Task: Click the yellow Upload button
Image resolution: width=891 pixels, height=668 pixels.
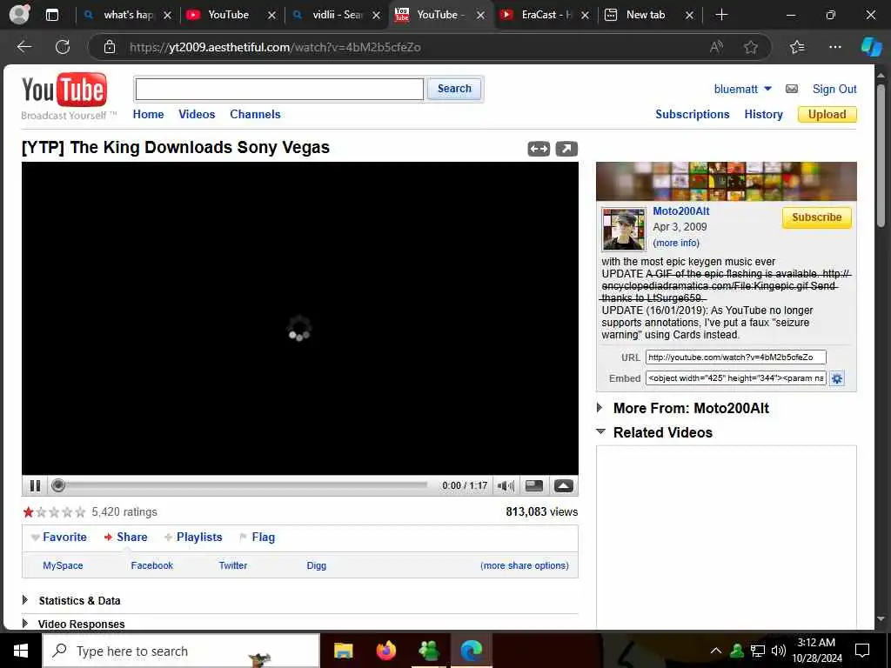Action: point(827,114)
